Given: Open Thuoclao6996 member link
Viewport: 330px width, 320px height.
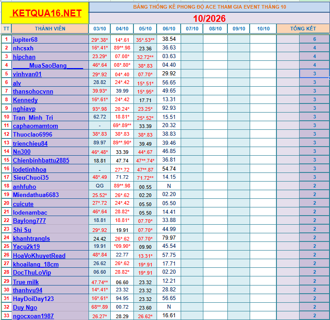Looking at the screenshot, I should click(32, 134).
